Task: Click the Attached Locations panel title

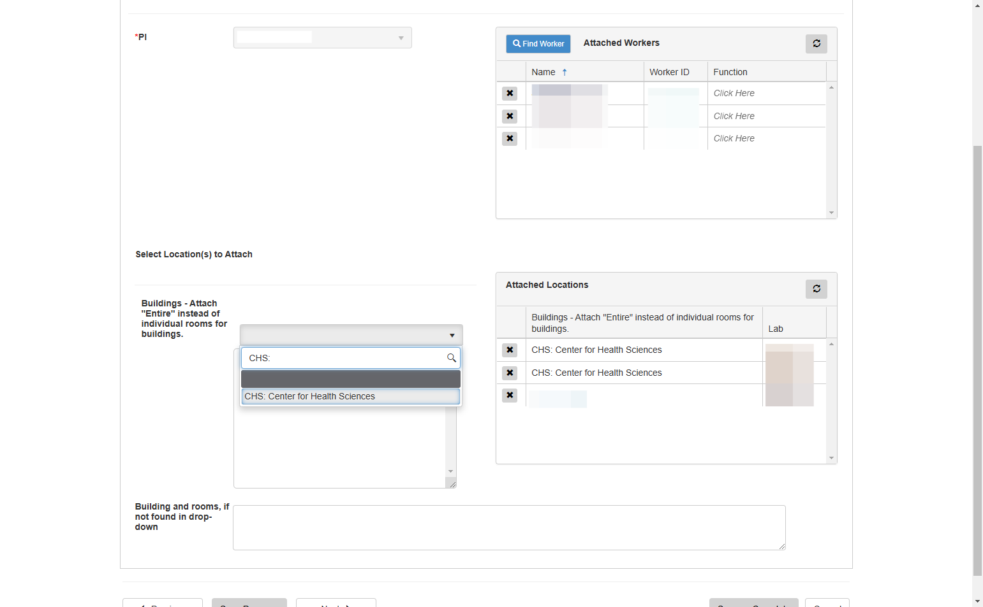Action: (547, 285)
